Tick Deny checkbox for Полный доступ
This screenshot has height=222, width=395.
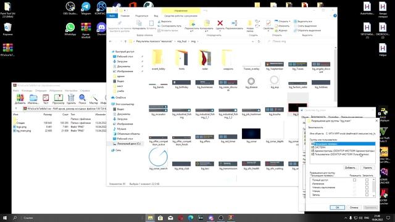(367, 180)
